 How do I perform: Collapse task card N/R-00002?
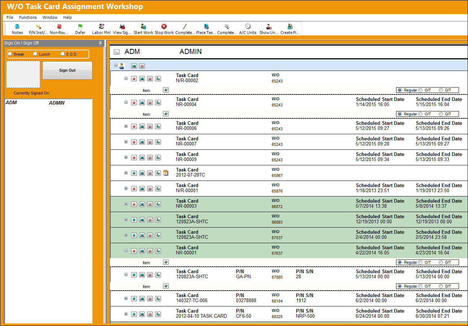pos(126,78)
